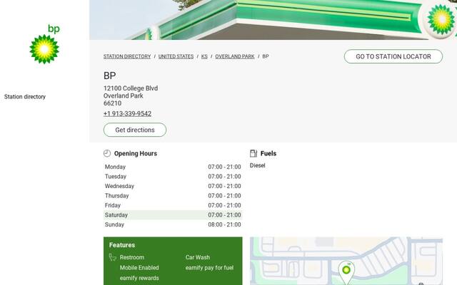Click the bp sunburst logo in the sidebar

[x=44, y=44]
